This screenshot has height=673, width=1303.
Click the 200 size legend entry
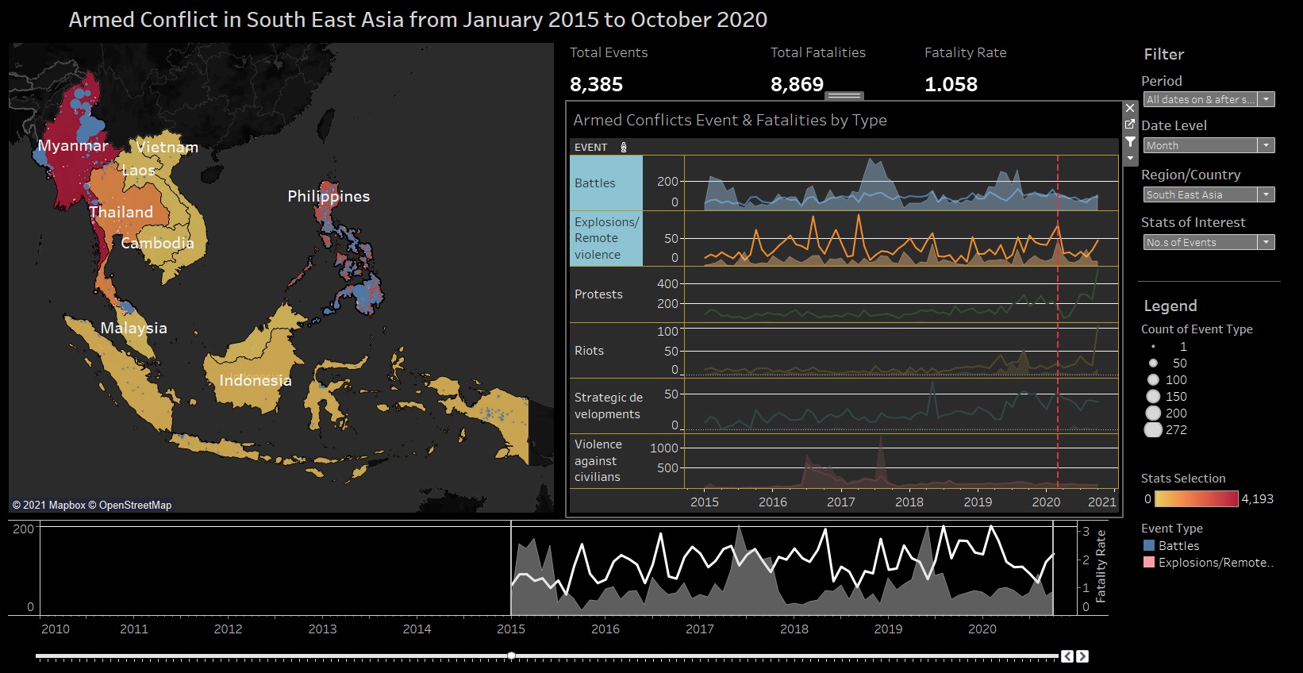1167,413
